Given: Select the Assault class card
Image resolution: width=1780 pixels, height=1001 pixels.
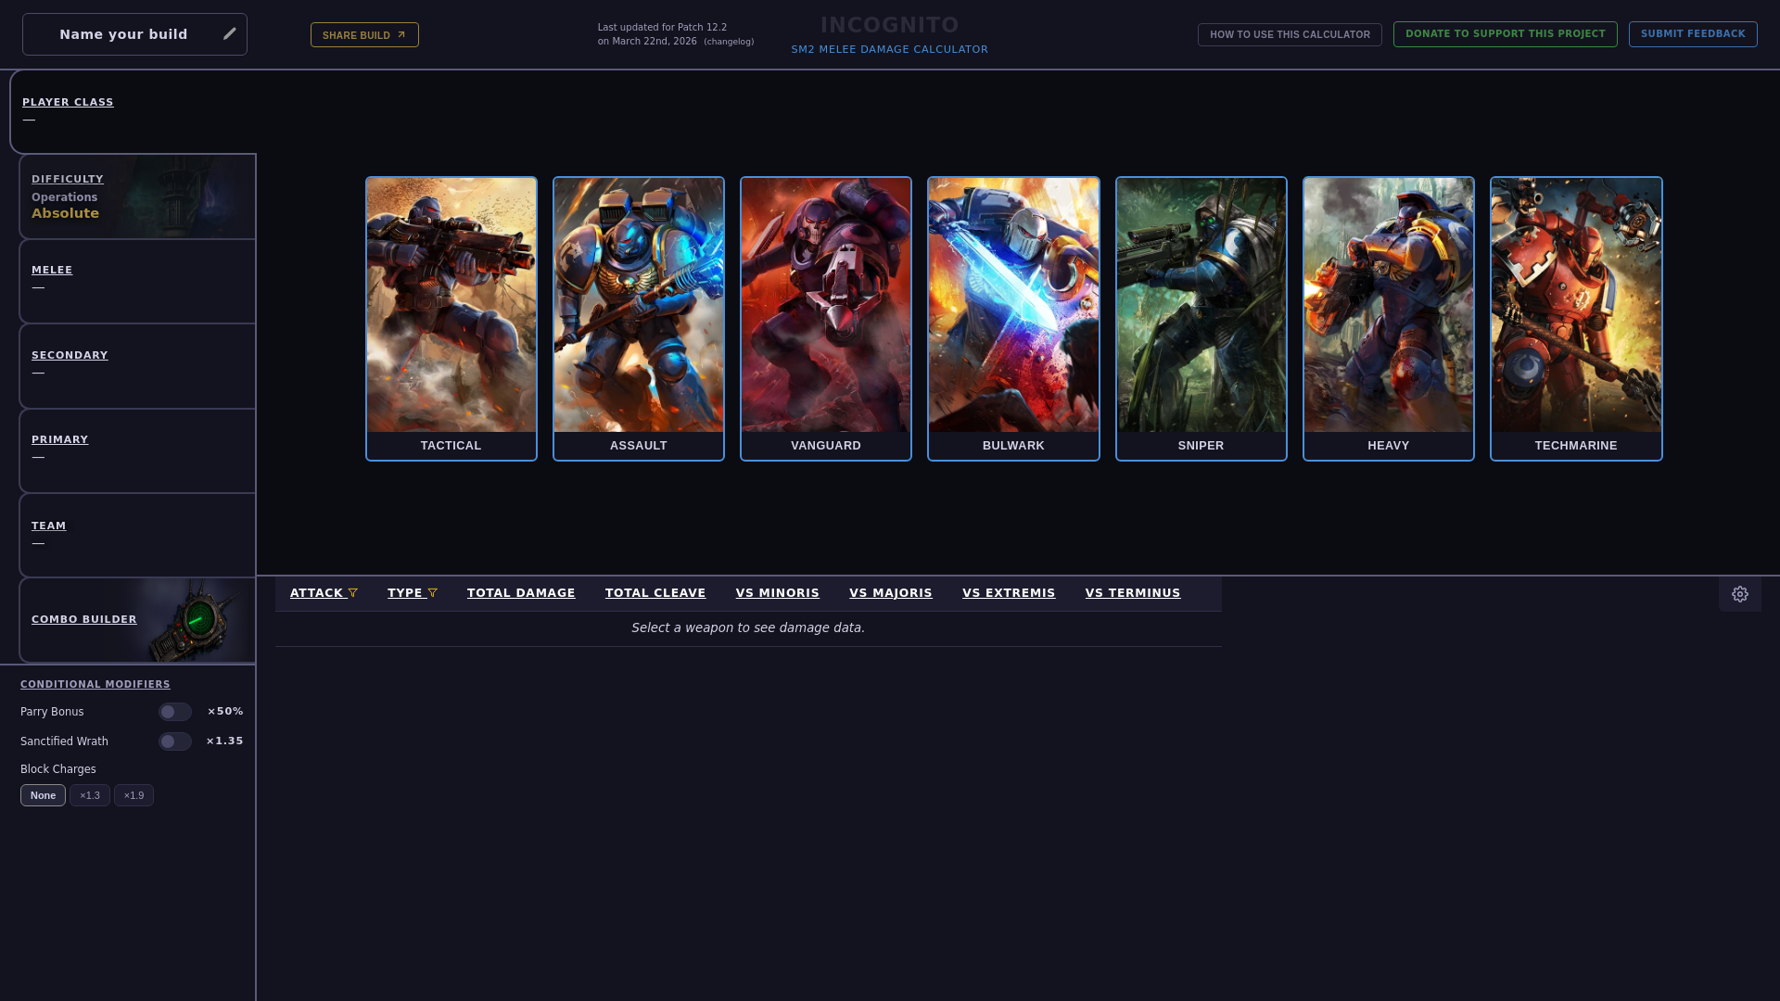Looking at the screenshot, I should point(639,319).
